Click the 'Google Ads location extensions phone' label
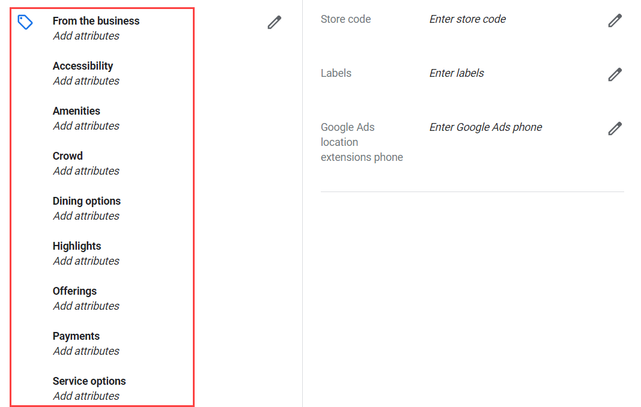The width and height of the screenshot is (641, 407). (362, 142)
